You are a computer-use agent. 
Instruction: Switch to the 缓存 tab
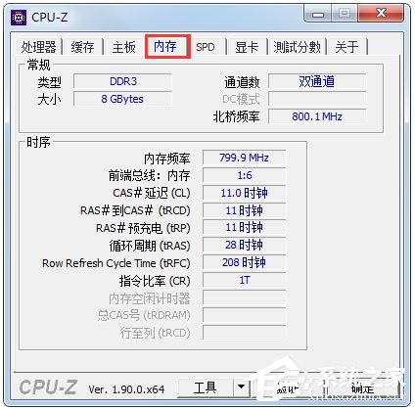(83, 47)
